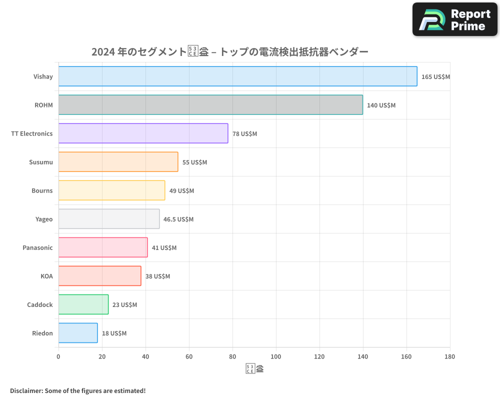Screen dimensions: 500x400
Task: Toggle the Caddock green bar selection
Action: (83, 304)
